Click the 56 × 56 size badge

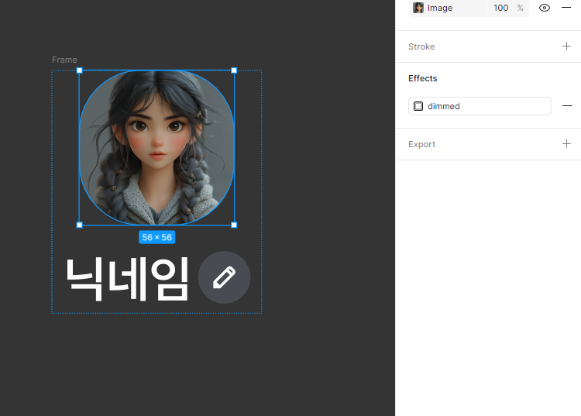[156, 238]
